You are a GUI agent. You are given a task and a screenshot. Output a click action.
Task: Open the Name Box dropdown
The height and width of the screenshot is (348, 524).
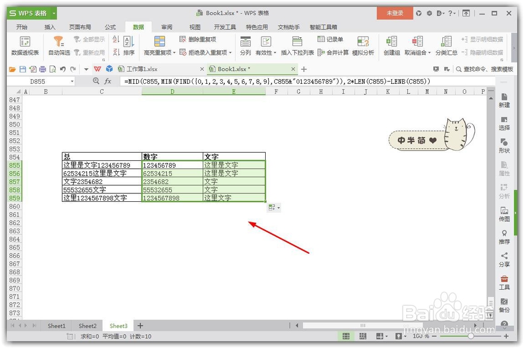[x=73, y=81]
